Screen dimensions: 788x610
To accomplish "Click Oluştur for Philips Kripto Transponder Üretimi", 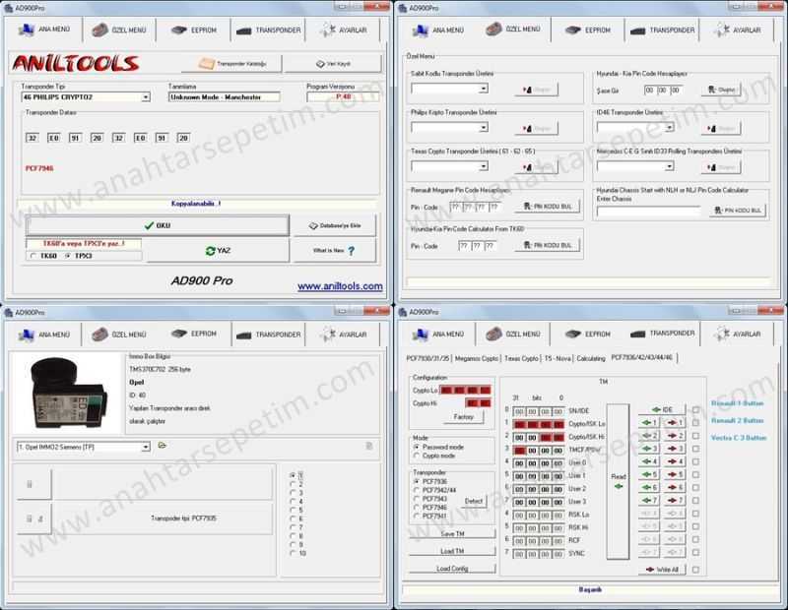I will [x=536, y=129].
